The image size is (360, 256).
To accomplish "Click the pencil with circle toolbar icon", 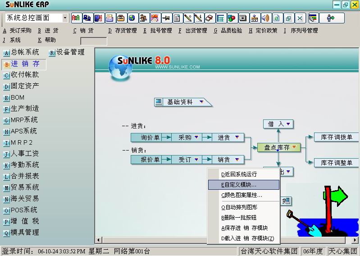I will [x=188, y=18].
